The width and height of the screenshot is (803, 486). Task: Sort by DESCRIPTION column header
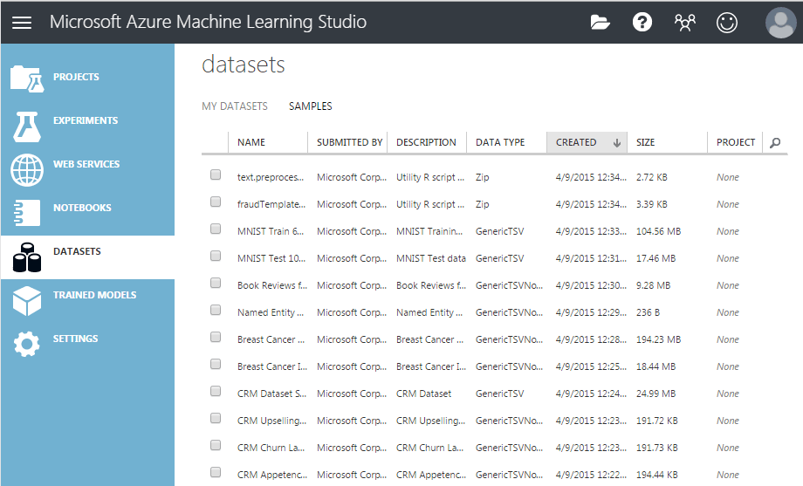point(426,142)
